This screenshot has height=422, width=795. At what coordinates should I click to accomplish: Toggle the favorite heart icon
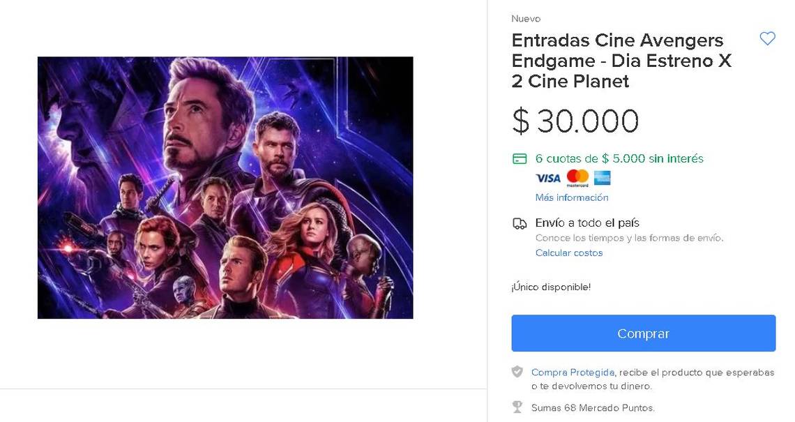click(767, 39)
